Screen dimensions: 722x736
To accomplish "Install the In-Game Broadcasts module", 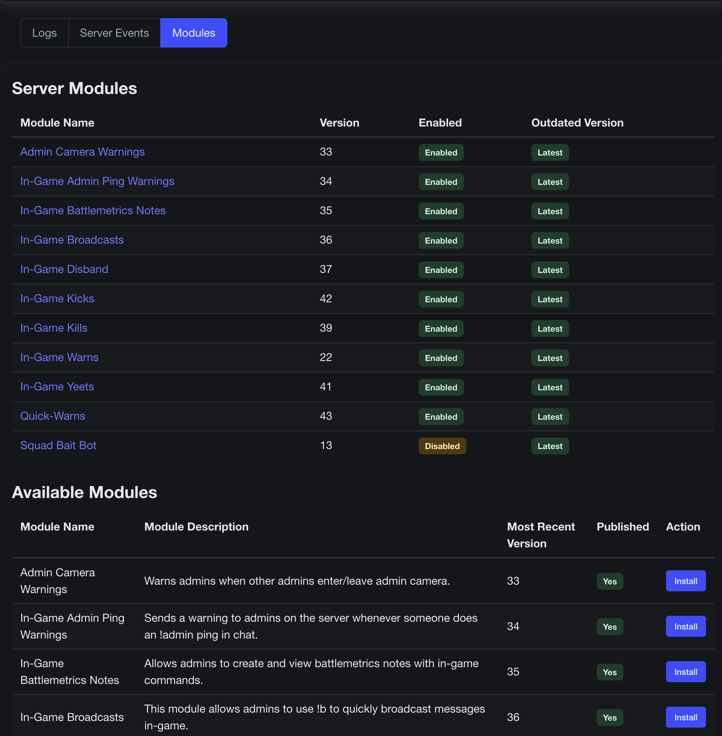I will [x=685, y=717].
